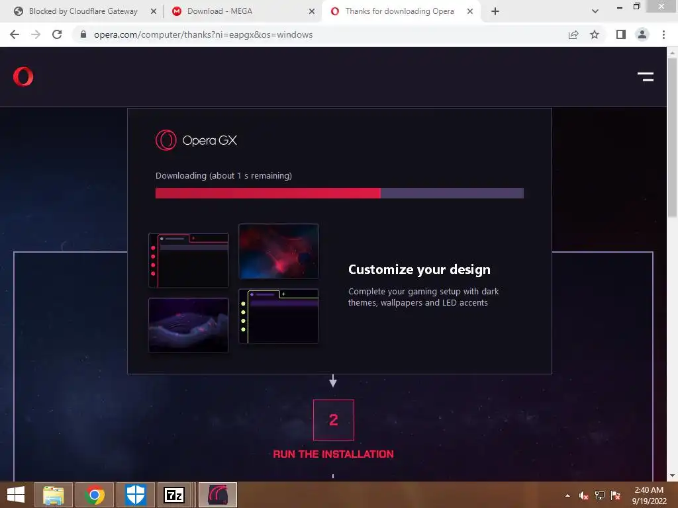Click the muted volume tray icon
The width and height of the screenshot is (678, 508).
coord(583,495)
